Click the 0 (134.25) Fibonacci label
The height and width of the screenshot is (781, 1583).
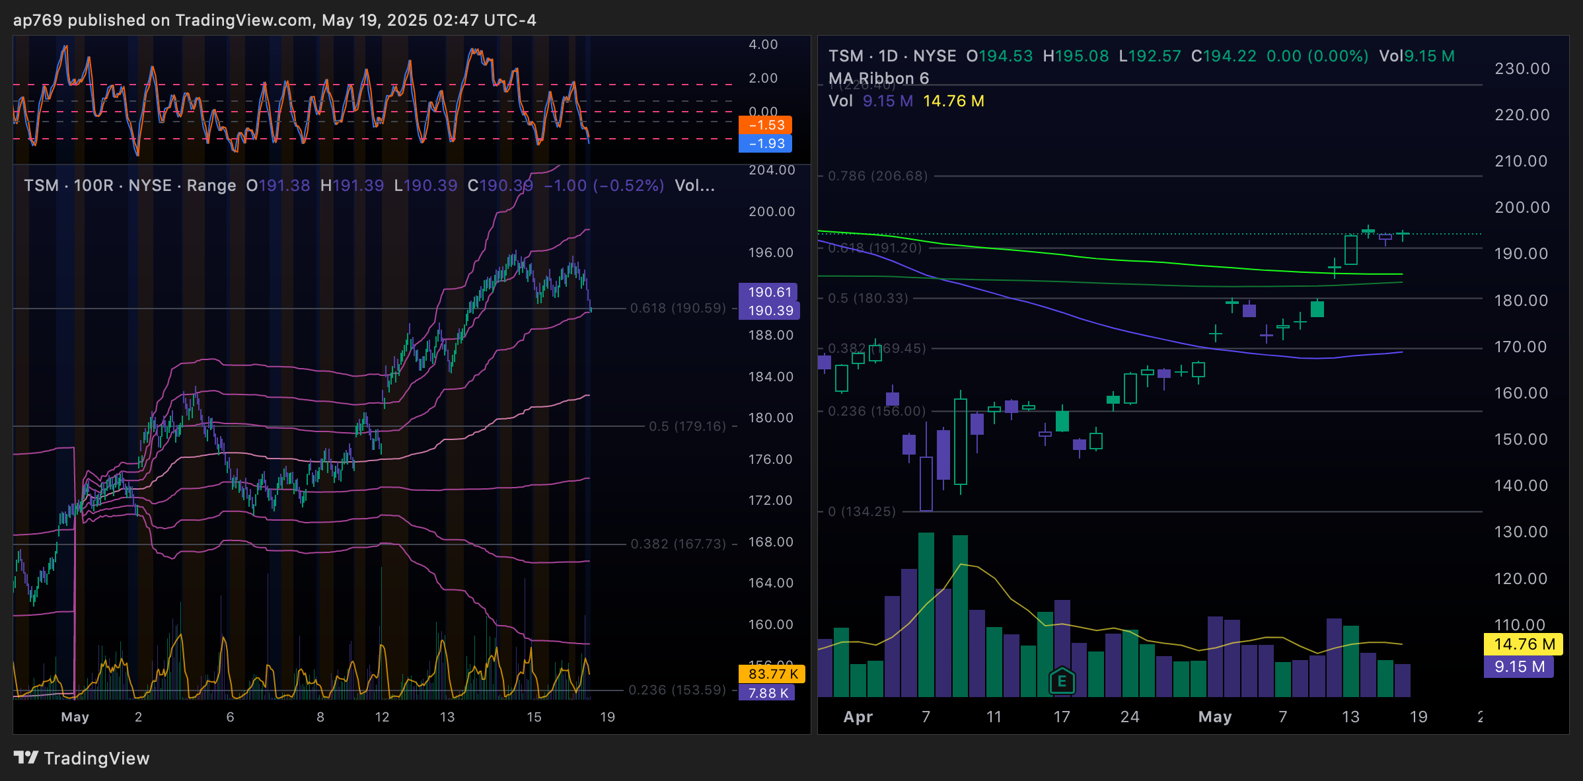(862, 511)
